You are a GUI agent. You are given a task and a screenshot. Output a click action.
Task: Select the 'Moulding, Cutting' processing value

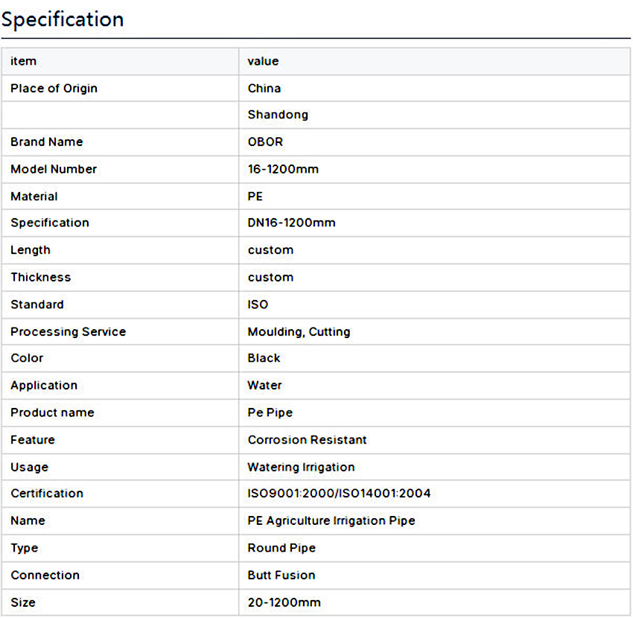click(299, 331)
